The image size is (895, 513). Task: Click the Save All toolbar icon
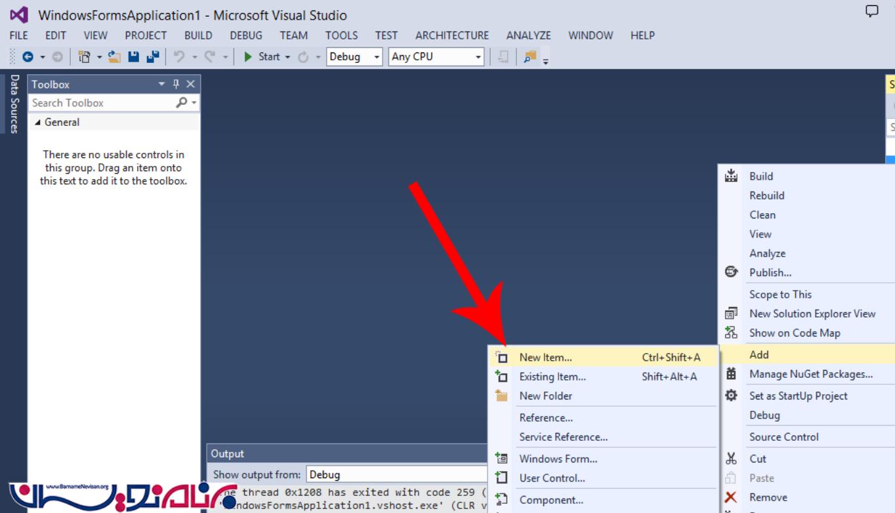pos(153,57)
